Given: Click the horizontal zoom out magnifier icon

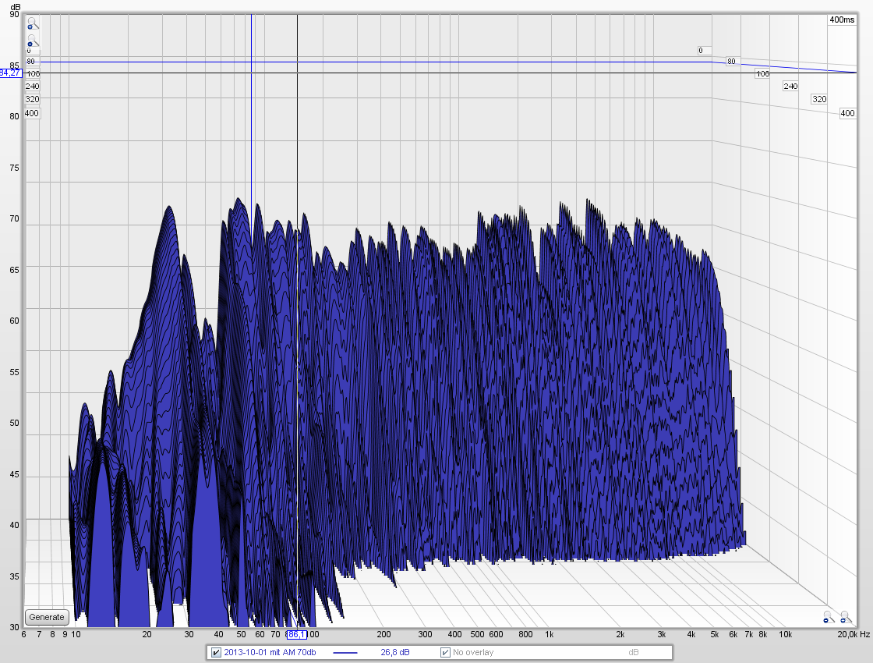Looking at the screenshot, I should (826, 619).
